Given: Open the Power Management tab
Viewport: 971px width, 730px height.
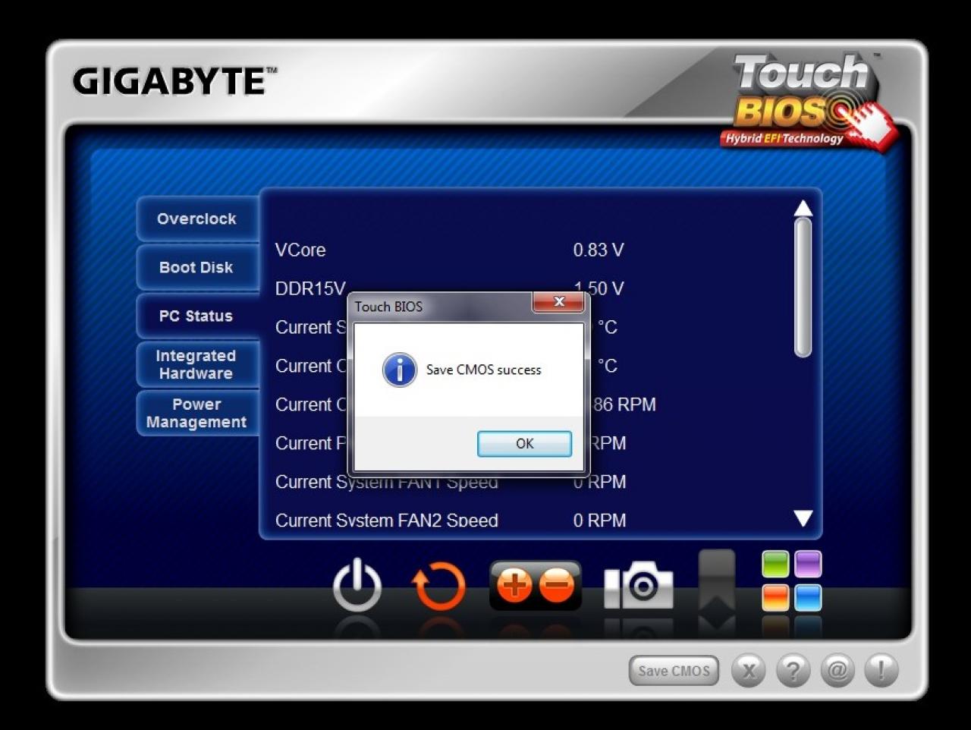Looking at the screenshot, I should (197, 413).
